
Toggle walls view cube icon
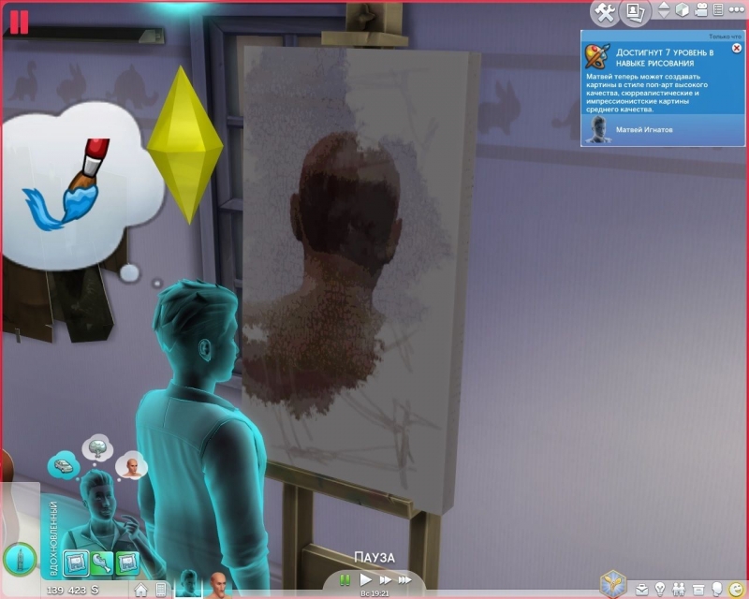pos(683,10)
